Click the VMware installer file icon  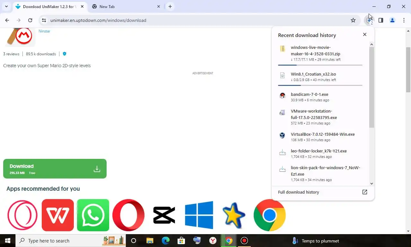click(282, 112)
